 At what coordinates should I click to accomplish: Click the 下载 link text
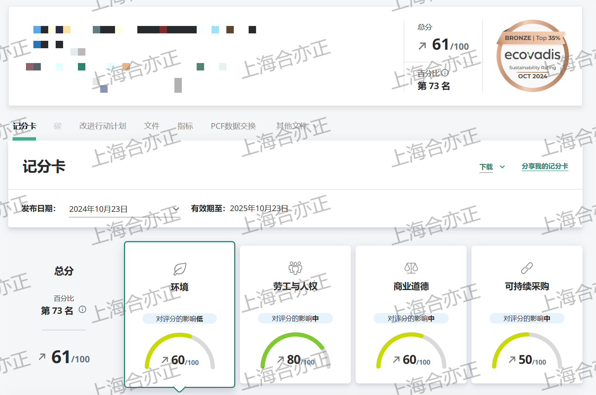pyautogui.click(x=486, y=167)
